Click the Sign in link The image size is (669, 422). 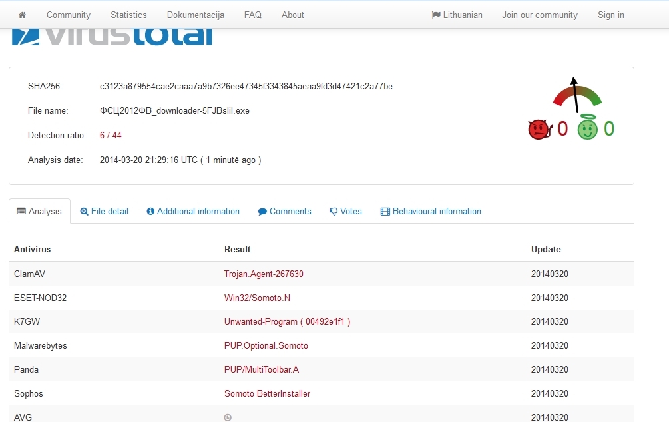(x=610, y=15)
